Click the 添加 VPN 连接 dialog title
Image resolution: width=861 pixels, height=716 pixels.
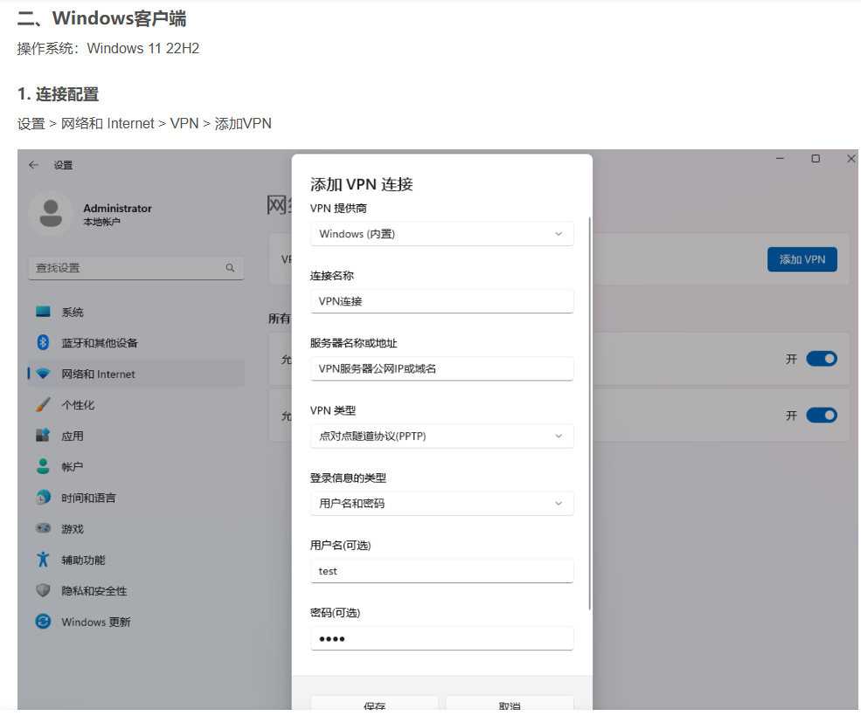coord(361,184)
